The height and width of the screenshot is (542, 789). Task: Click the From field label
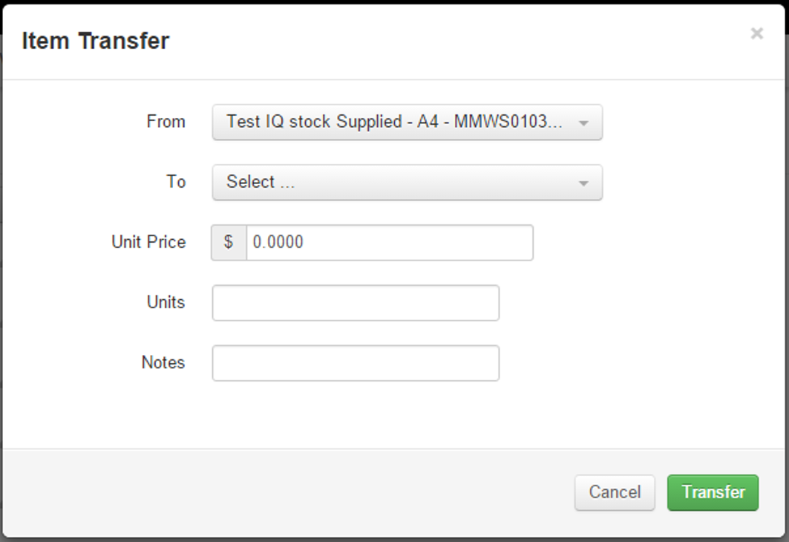[x=166, y=122]
